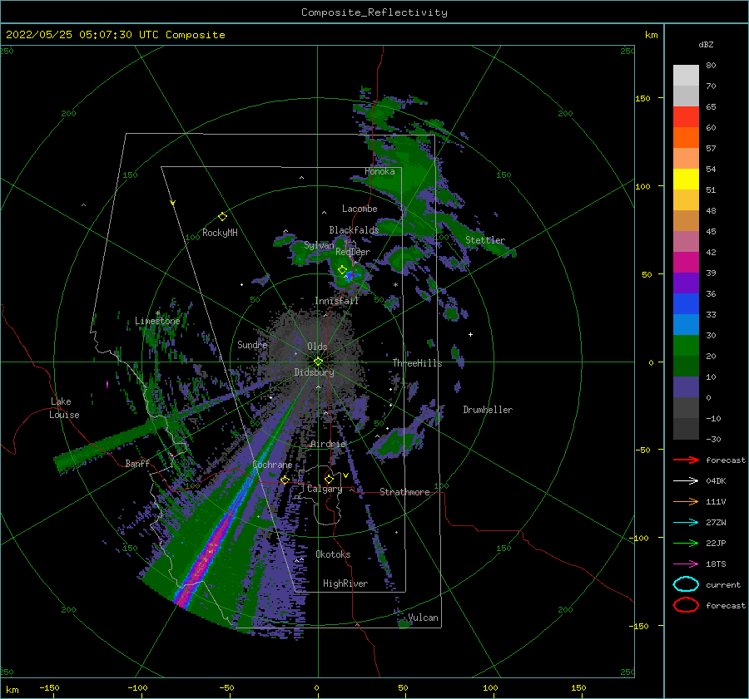The height and width of the screenshot is (699, 749).
Task: Click the km unit label at top right
Action: click(651, 35)
